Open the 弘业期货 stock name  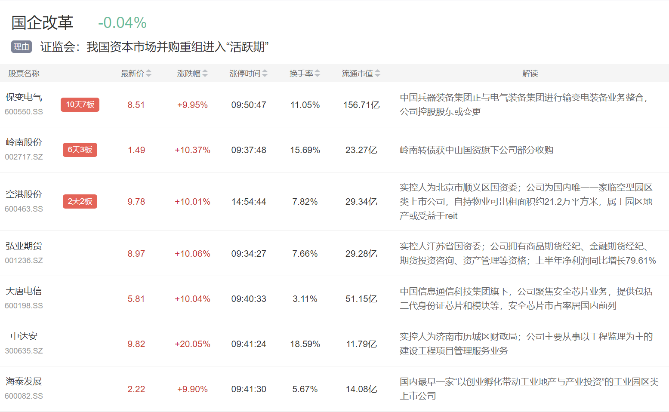24,246
